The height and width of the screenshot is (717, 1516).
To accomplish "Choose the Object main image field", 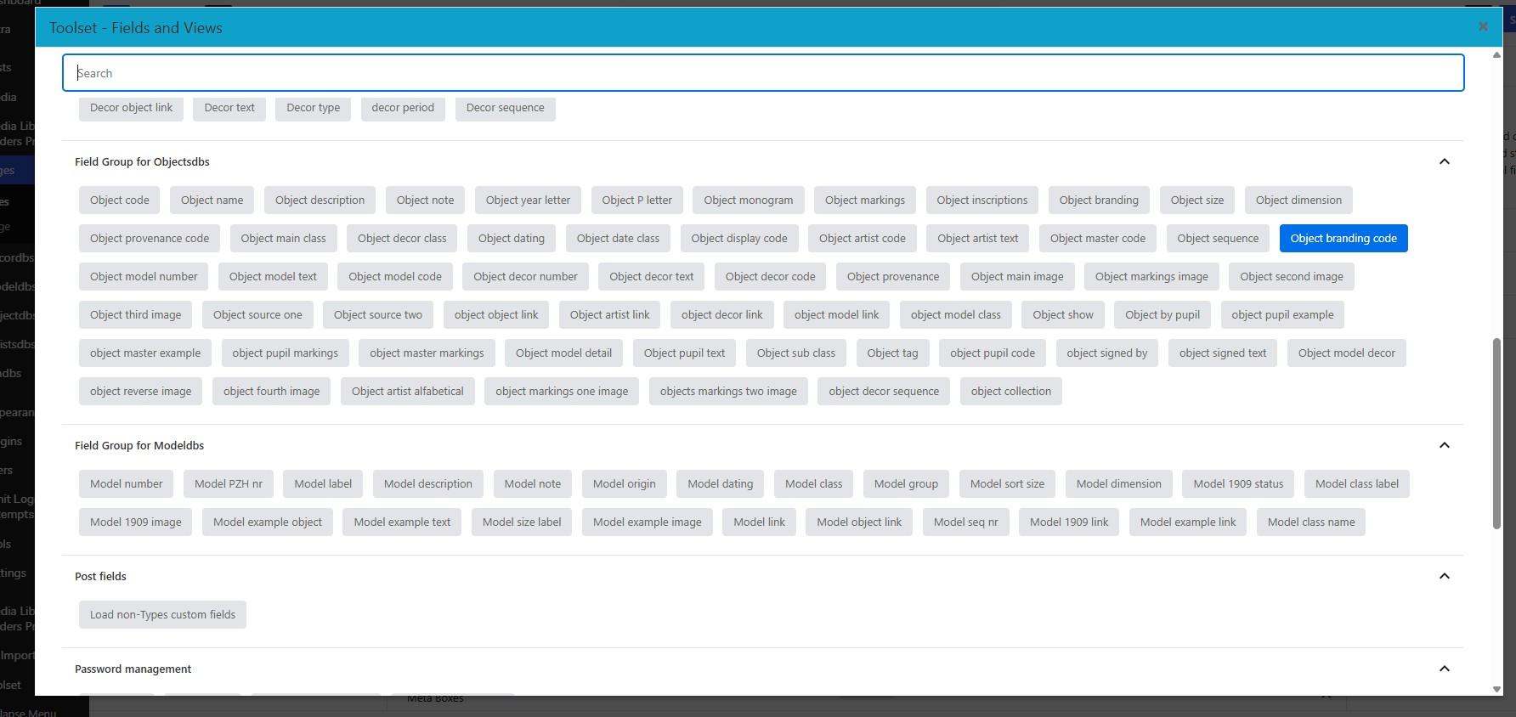I will (1017, 277).
